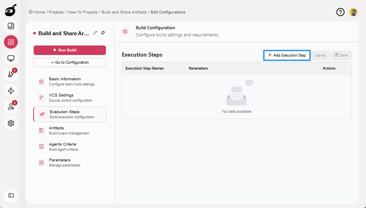This screenshot has width=366, height=208.
Task: Click the Build and Share Ar... title
Action: (64, 33)
